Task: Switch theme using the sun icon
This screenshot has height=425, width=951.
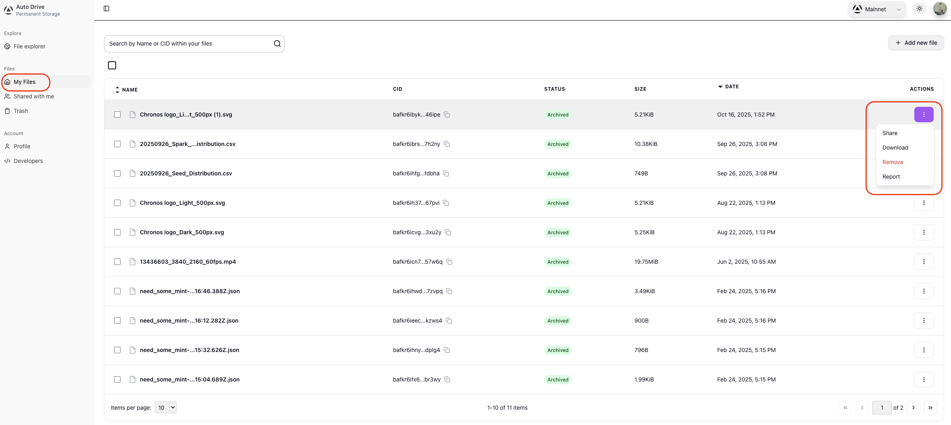Action: point(920,9)
